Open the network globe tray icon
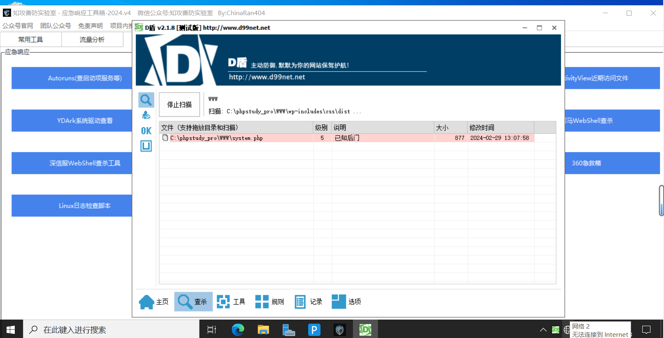This screenshot has width=664, height=338. pyautogui.click(x=567, y=329)
